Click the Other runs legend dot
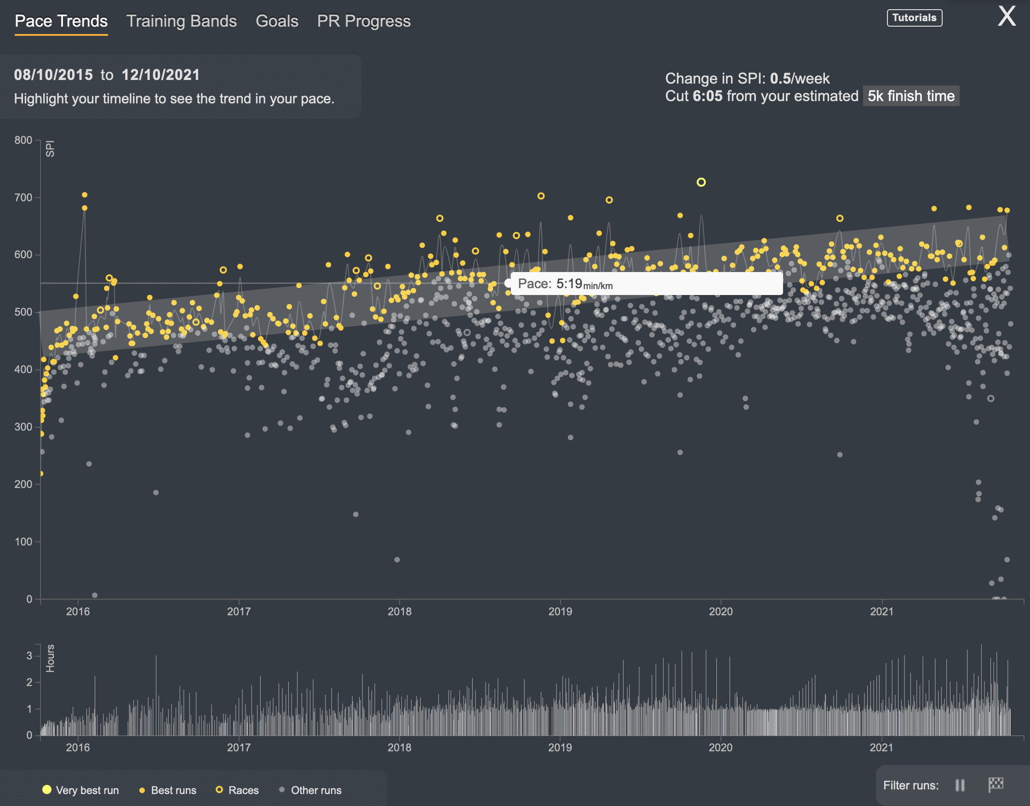Viewport: 1030px width, 806px height. point(281,789)
